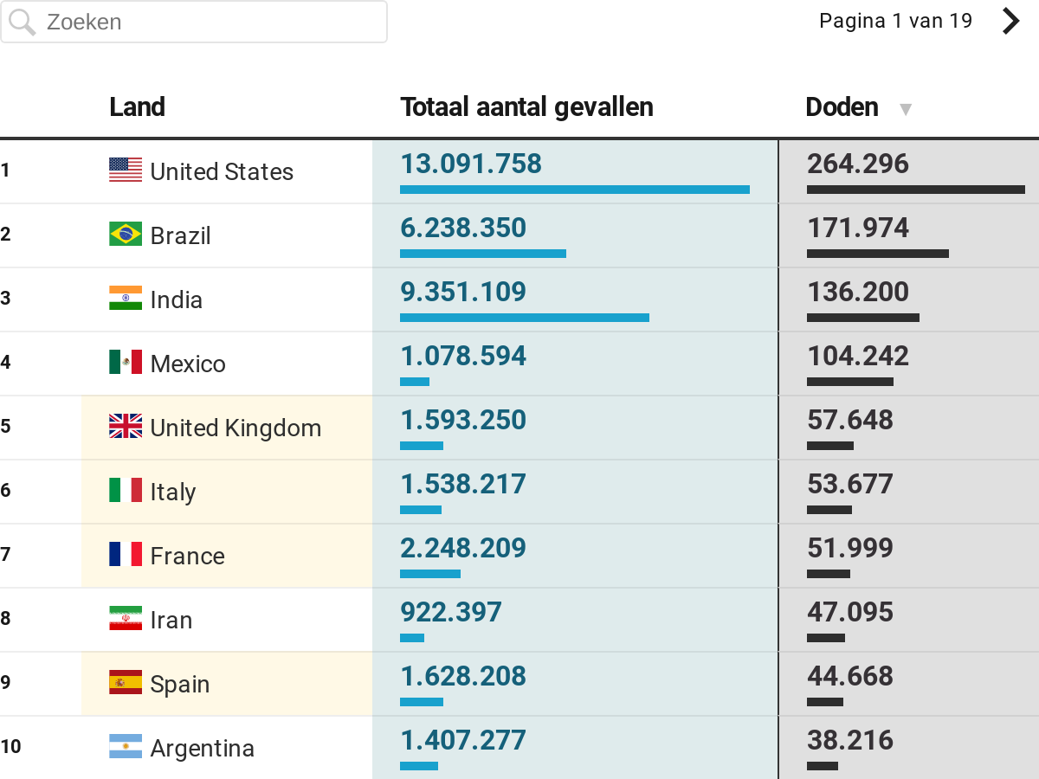Click the United States flag icon

126,171
